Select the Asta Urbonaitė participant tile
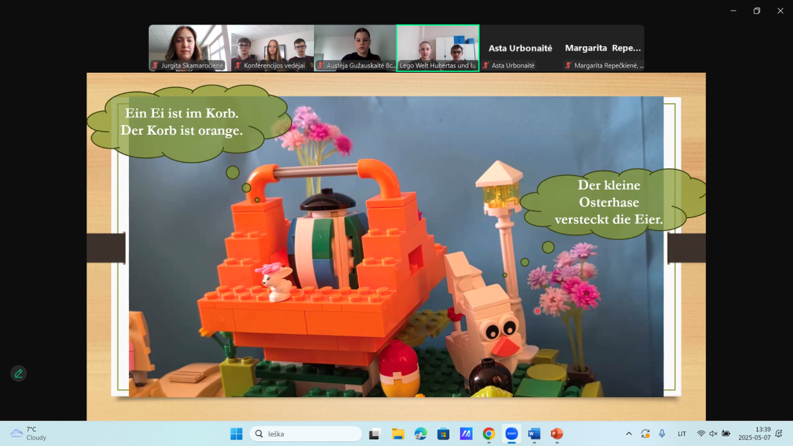Viewport: 793px width, 446px height. click(x=520, y=48)
